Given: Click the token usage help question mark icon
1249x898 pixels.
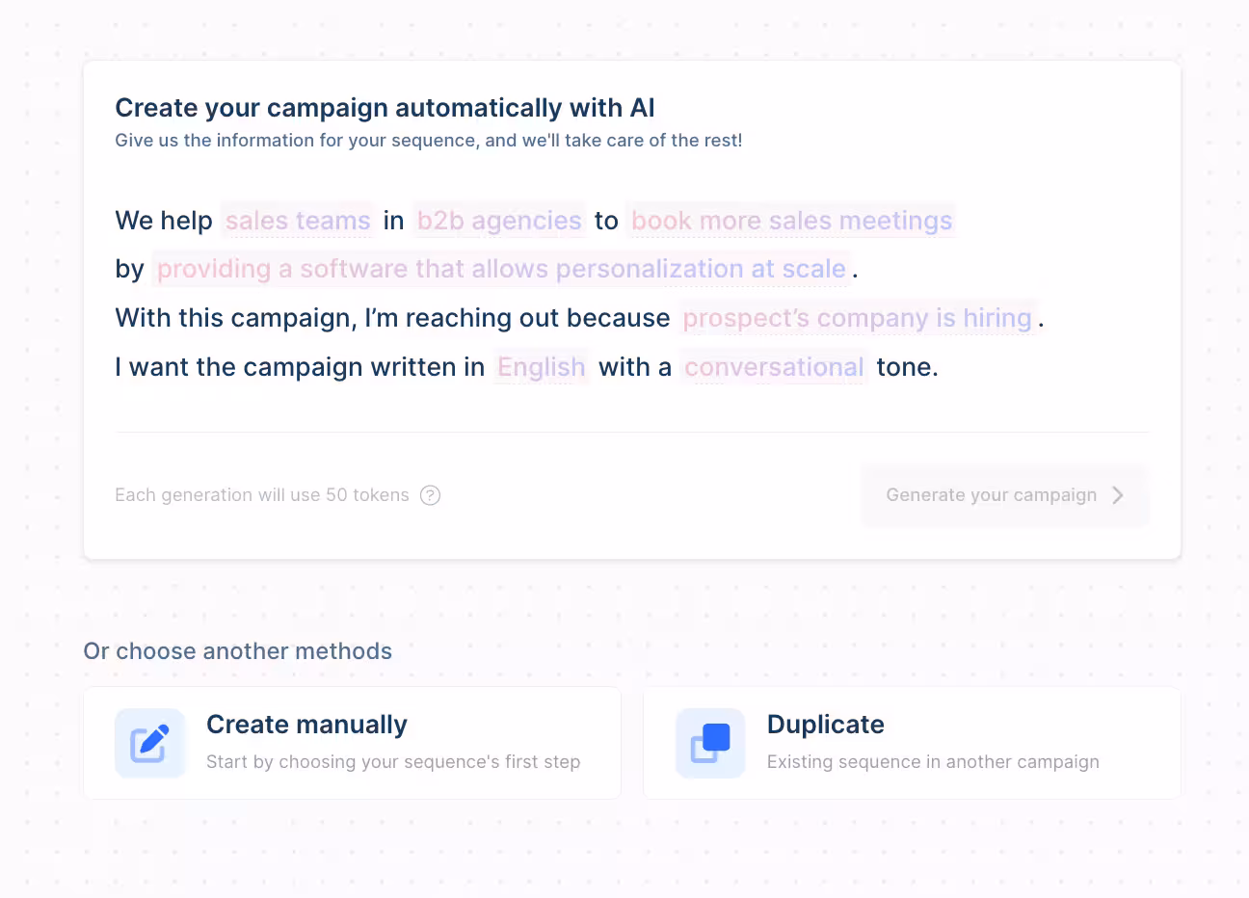Looking at the screenshot, I should (431, 495).
